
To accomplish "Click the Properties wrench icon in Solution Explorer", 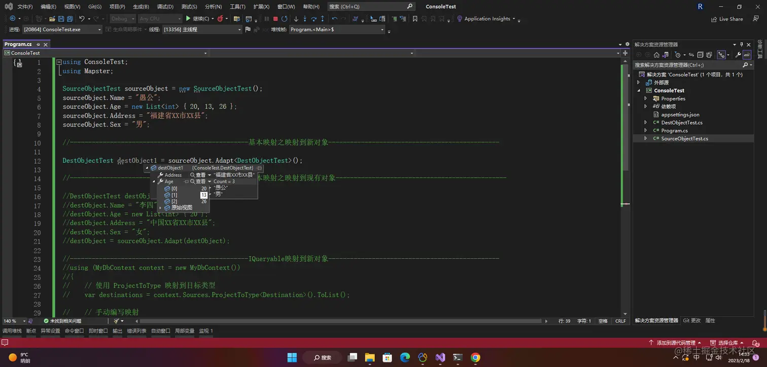I will 738,55.
